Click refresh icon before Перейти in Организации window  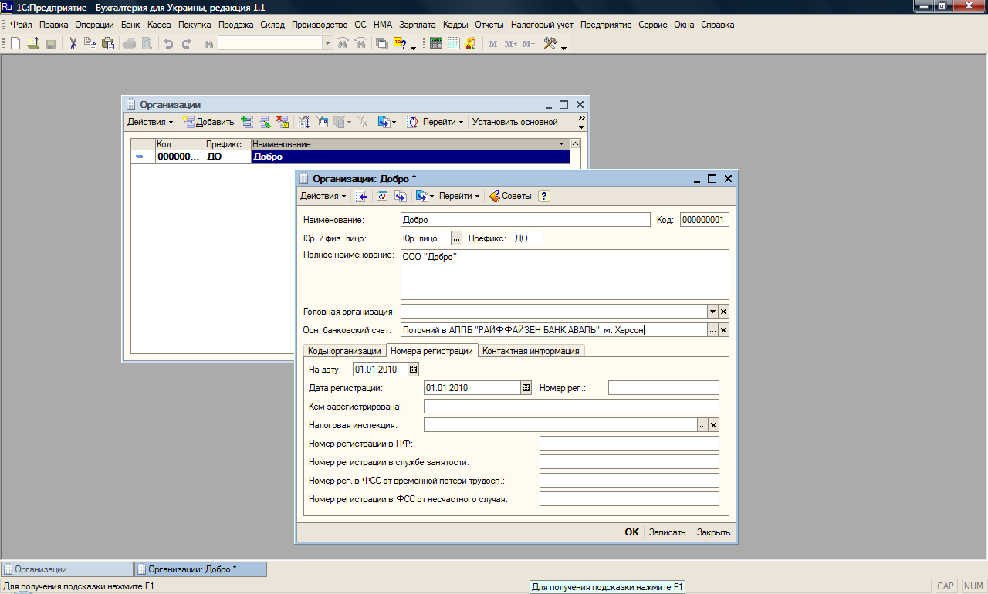click(413, 122)
